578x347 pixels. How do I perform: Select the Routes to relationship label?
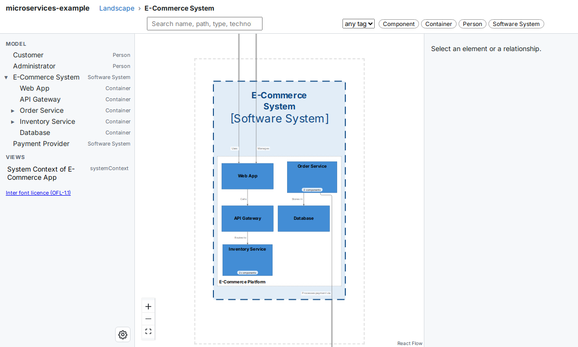point(240,238)
